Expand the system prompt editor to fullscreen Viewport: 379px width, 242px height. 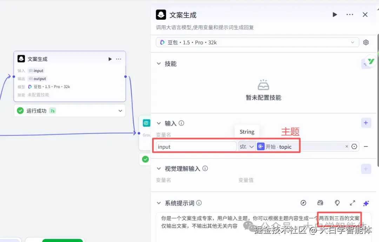[353, 203]
